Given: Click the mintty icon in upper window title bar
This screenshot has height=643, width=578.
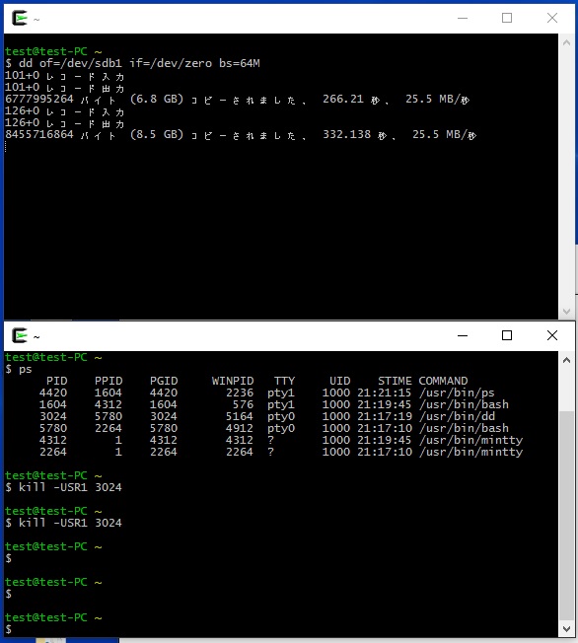Looking at the screenshot, I should [20, 19].
